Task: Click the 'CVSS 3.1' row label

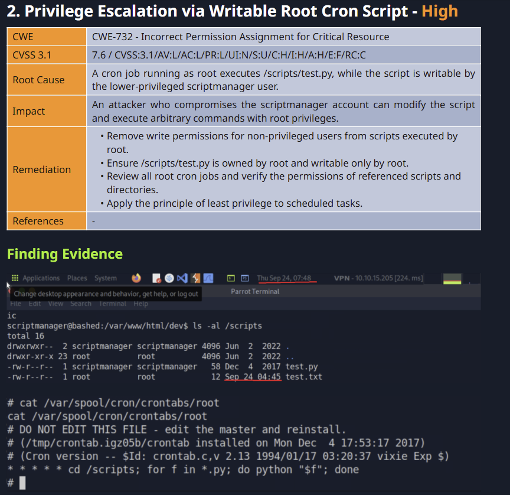Action: (47, 55)
